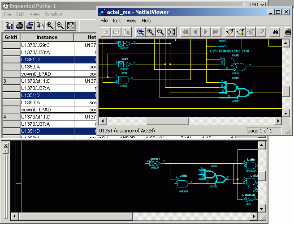This screenshot has width=294, height=225.
Task: Open the View menu in Expanded Paths window
Action: [35, 14]
